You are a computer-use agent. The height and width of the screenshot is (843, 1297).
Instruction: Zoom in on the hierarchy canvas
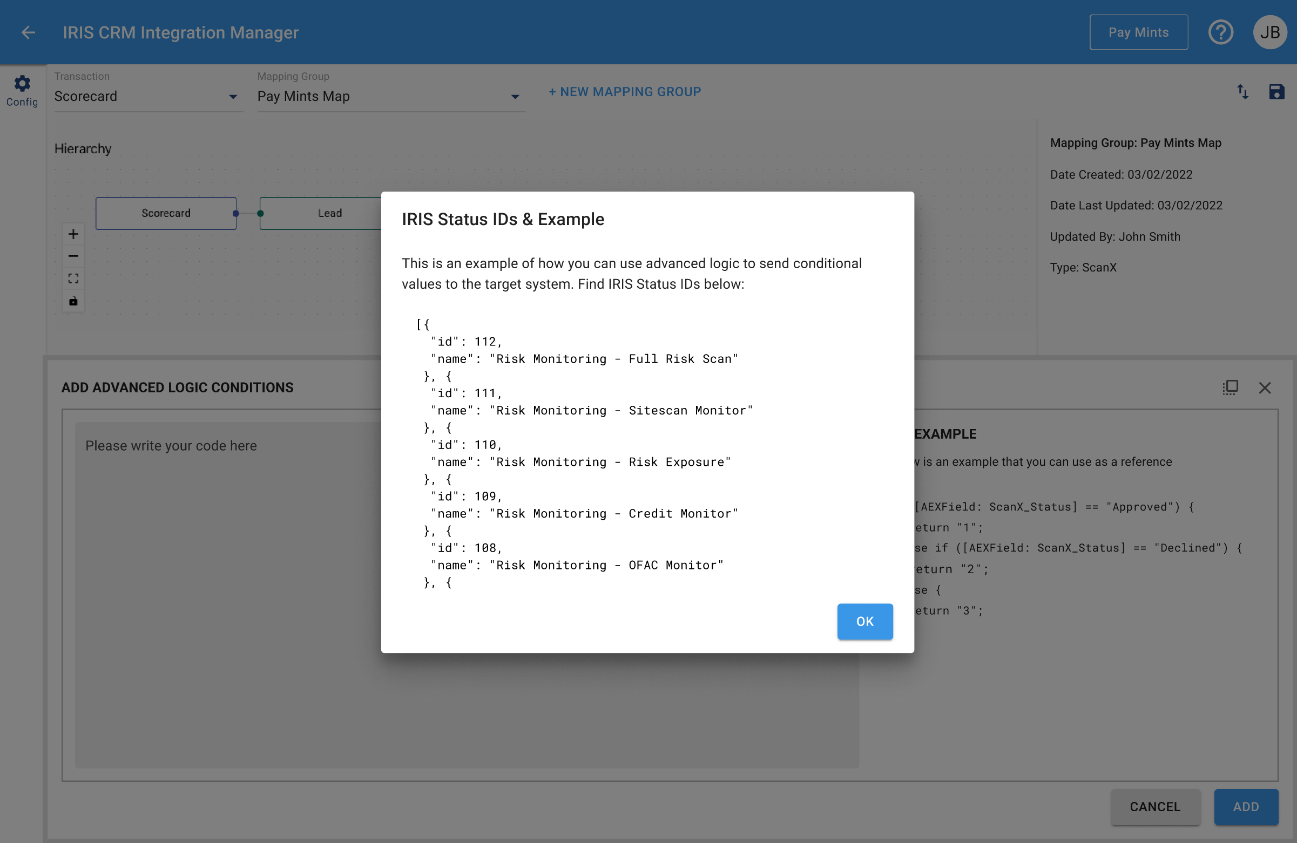(73, 234)
